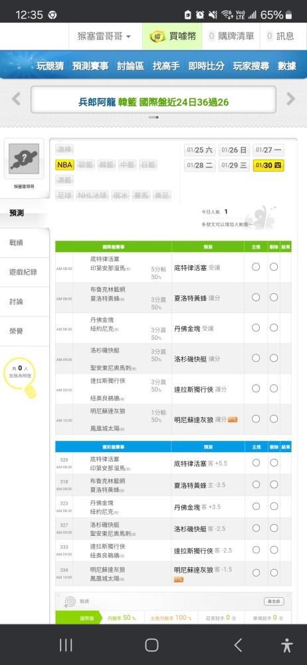The image size is (307, 665).
Task: Select delete radio for 夏洛特黃蜂 international row
Action: (274, 297)
